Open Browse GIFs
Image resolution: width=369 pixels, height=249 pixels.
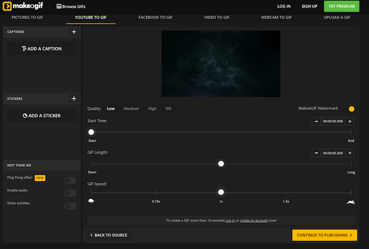[71, 7]
